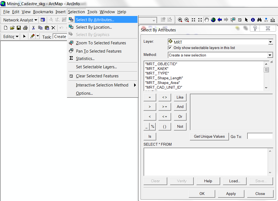Open Statistics from Selection menu
The image size is (278, 201).
(x=103, y=58)
